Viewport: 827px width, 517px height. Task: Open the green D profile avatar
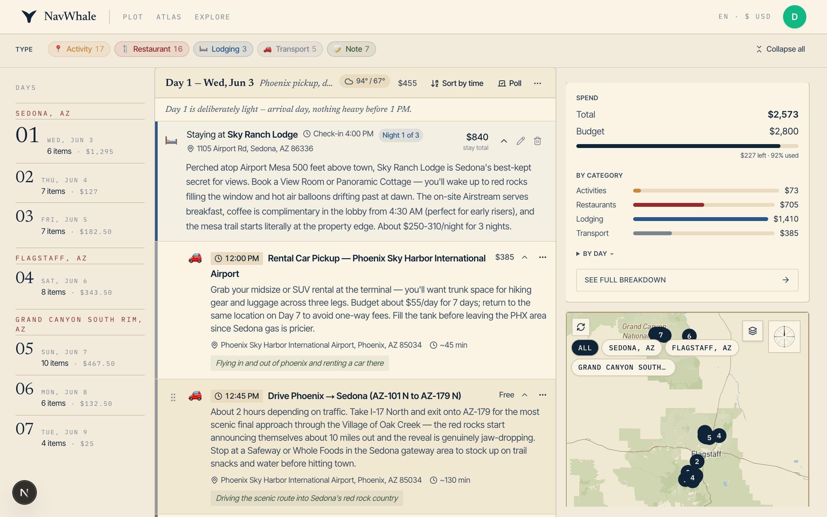pos(794,17)
